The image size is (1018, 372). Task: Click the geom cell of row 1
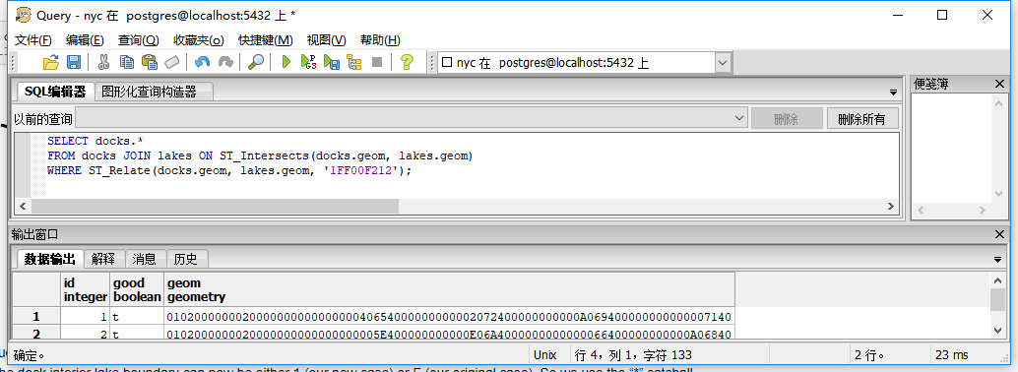(x=449, y=317)
